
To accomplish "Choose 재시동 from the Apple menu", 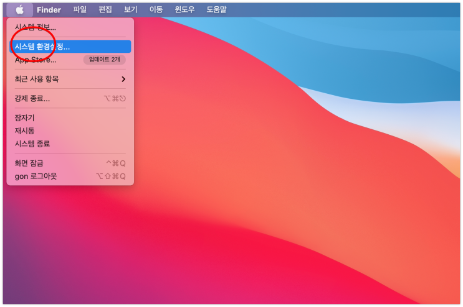I will [70, 131].
